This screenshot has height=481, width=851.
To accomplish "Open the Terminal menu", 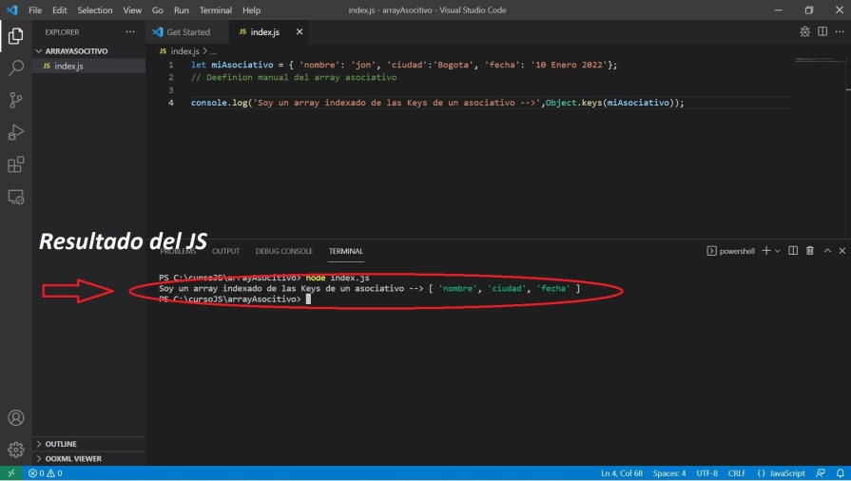I will [x=216, y=10].
